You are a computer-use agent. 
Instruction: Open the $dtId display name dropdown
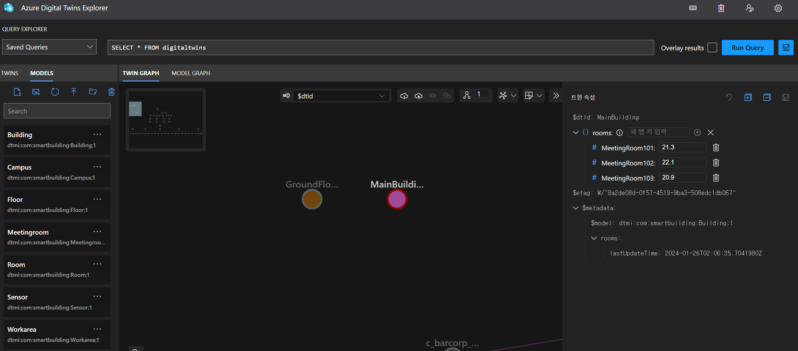(x=342, y=96)
